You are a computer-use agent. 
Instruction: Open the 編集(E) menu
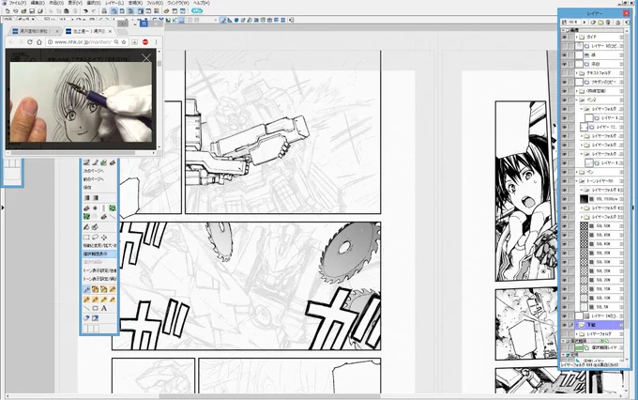[38, 3]
